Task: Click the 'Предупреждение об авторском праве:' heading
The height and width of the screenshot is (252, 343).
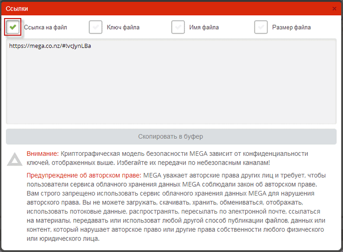Action: [84, 175]
